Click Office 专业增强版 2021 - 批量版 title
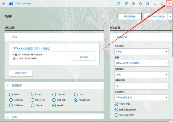Image resolution: width=173 pixels, height=122 pixels. tap(31, 48)
